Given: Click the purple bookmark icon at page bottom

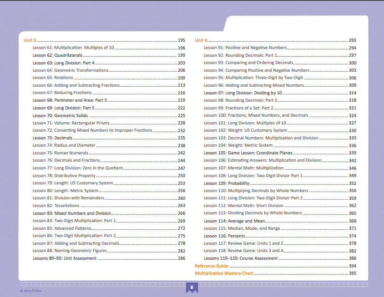Looking at the screenshot, I should click(x=192, y=287).
